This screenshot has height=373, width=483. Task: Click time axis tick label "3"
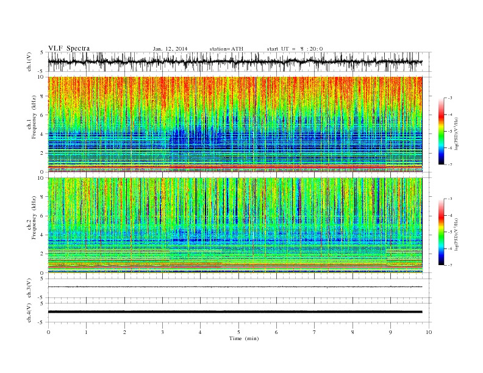click(162, 332)
